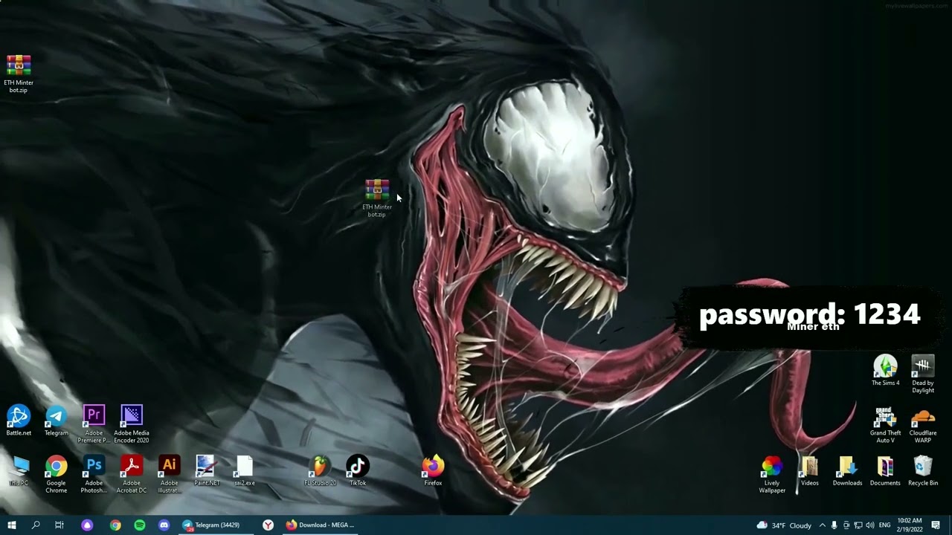Open Discord from the taskbar
Viewport: 952px width, 535px height.
pos(164,525)
